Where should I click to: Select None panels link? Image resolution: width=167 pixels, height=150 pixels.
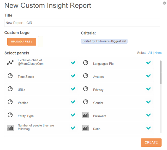(x=158, y=53)
